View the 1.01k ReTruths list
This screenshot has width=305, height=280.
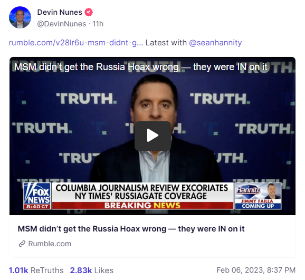[36, 271]
